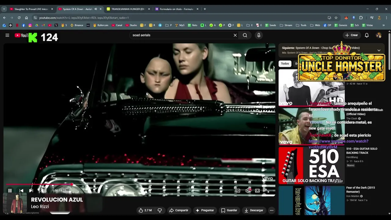Open the media controls toolbar icon
This screenshot has height=220, width=391.
tap(372, 18)
